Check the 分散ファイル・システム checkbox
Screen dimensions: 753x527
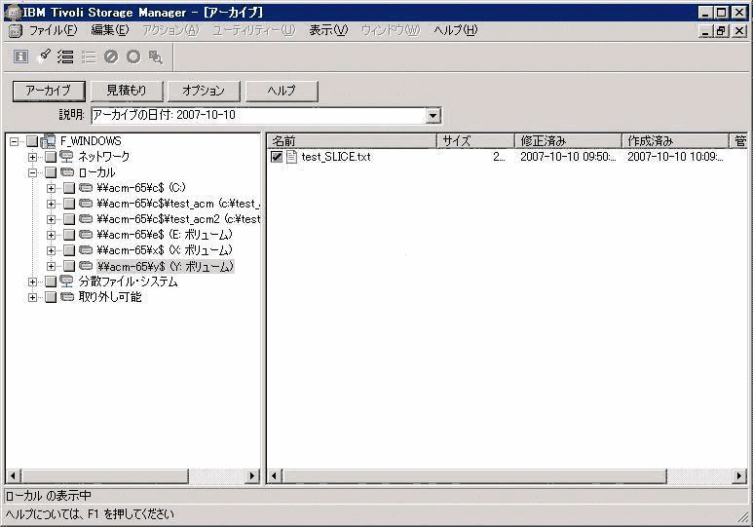click(x=51, y=282)
